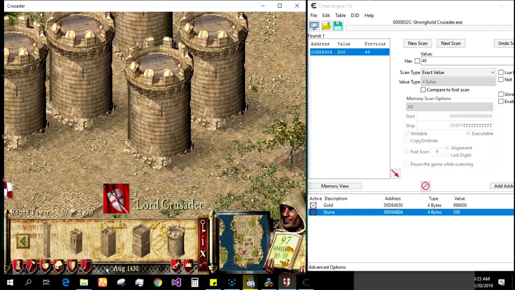Image resolution: width=515 pixels, height=290 pixels.
Task: Select the square tower building icon
Action: click(x=140, y=242)
